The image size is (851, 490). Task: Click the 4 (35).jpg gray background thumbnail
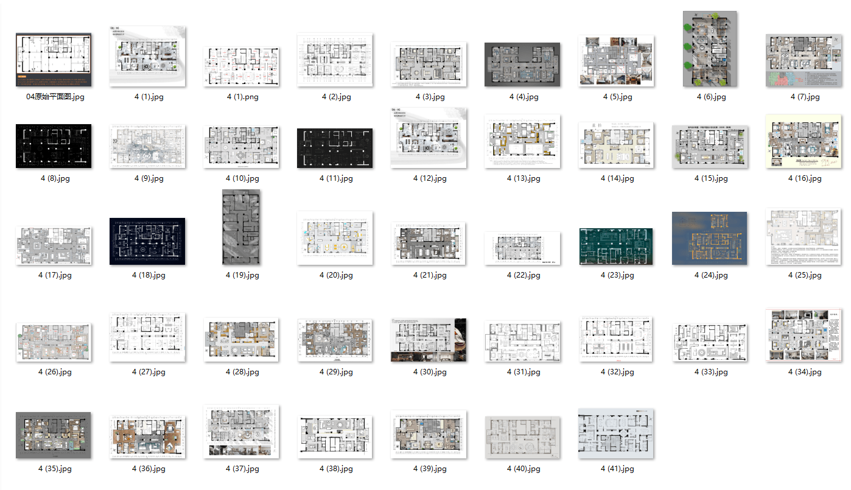coord(54,435)
